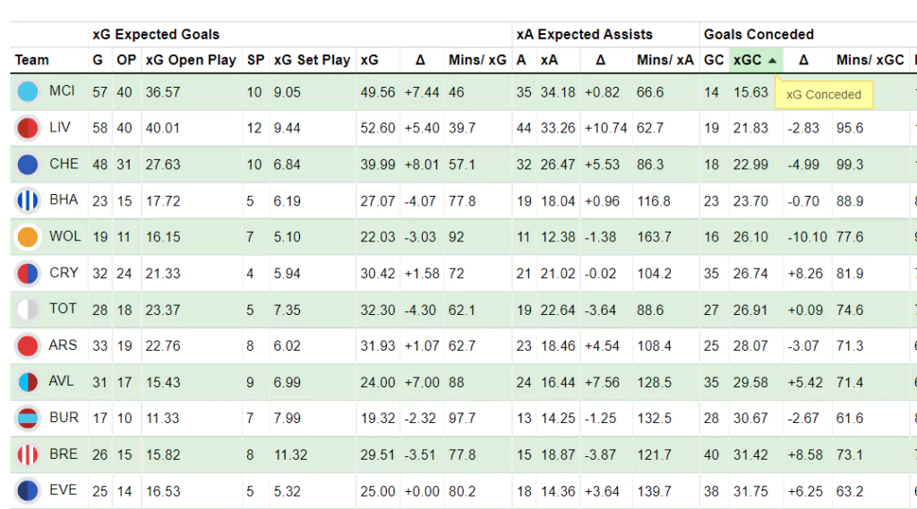Select the Tottenham badge icon

click(x=28, y=310)
